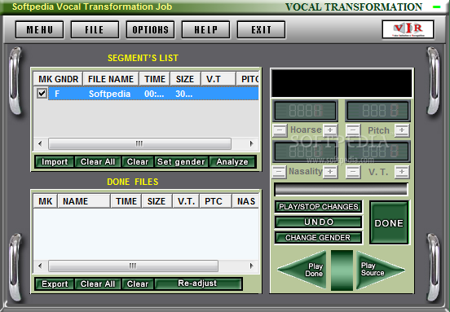Click Clear All under Done Files
450x312 pixels.
[x=98, y=284]
